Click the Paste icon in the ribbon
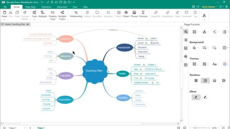The height and width of the screenshot is (129, 230). point(4,13)
